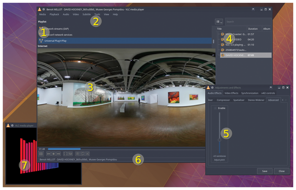Select the playlist item with duration 04:20
Screen dimensions: 296x190
[x=246, y=39]
